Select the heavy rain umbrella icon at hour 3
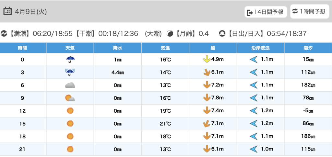This screenshot has width=332, height=157. click(x=70, y=72)
